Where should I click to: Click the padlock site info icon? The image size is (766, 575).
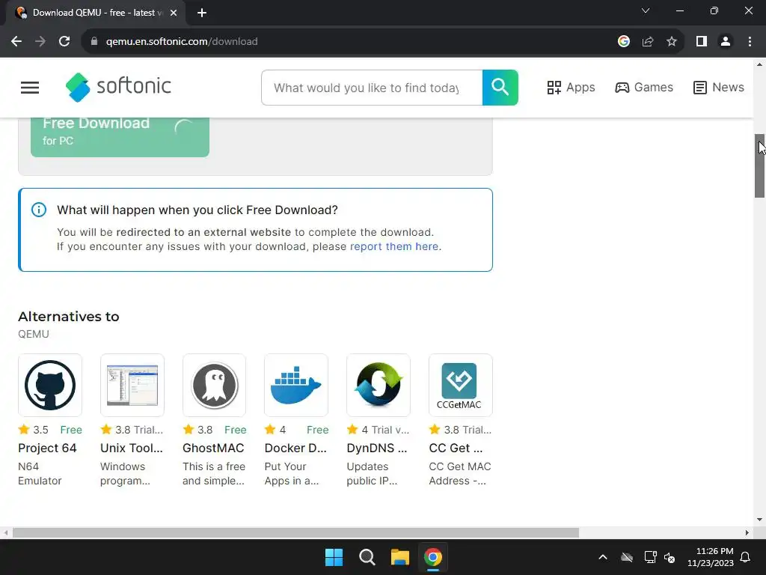click(94, 42)
